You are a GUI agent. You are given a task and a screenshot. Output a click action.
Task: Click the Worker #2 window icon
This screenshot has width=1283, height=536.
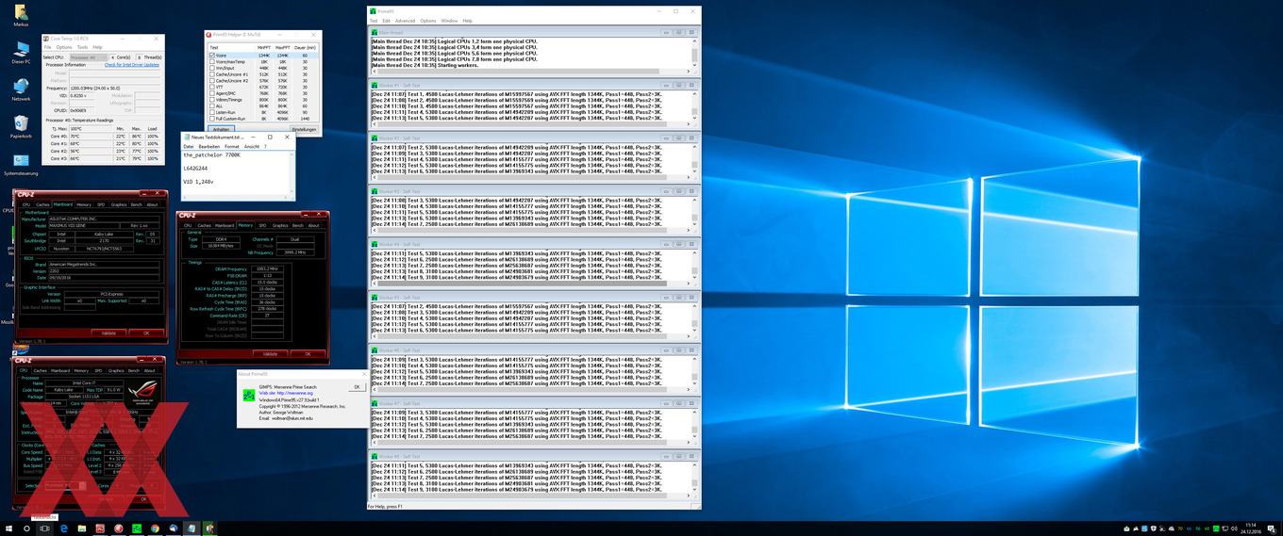374,138
